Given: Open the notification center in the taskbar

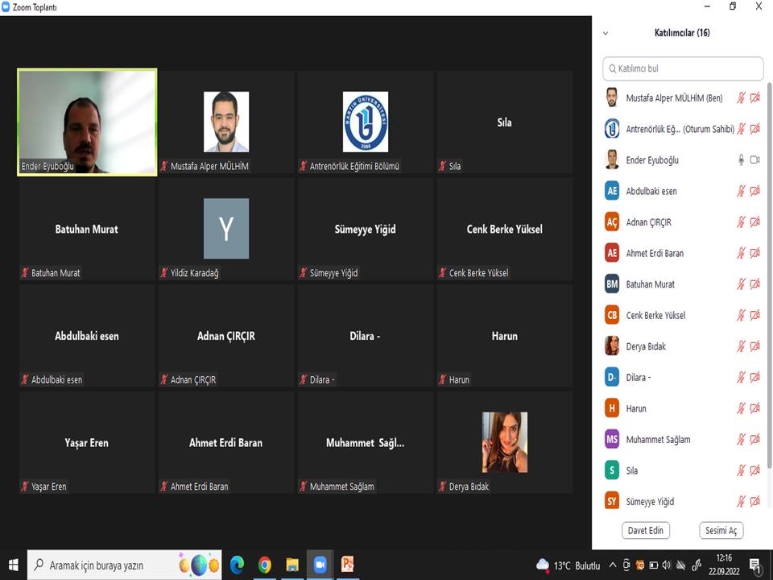Looking at the screenshot, I should [755, 565].
